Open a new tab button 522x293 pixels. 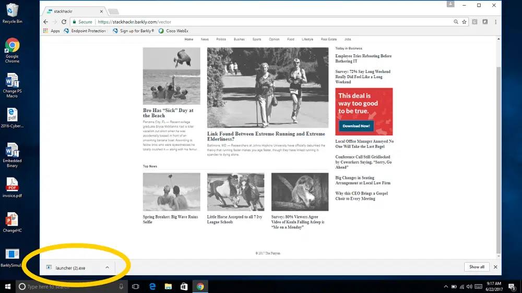click(113, 11)
